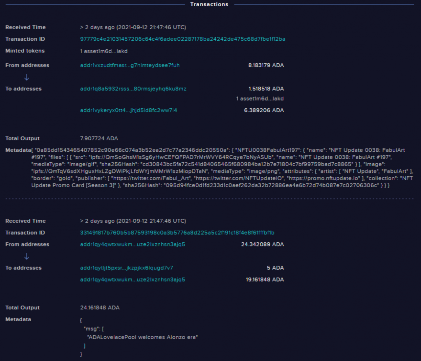The height and width of the screenshot is (361, 421).
Task: Click the down arrow in second transaction
Action: (27, 257)
